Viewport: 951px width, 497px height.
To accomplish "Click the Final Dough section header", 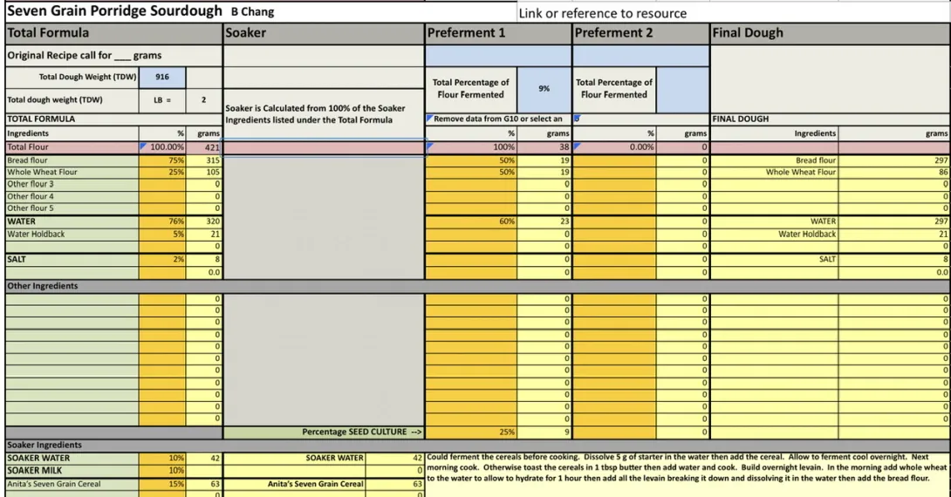I will pos(829,33).
